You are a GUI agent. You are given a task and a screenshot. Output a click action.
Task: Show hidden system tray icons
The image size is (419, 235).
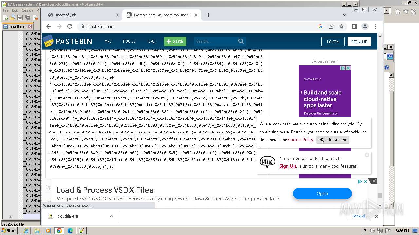coord(365,231)
